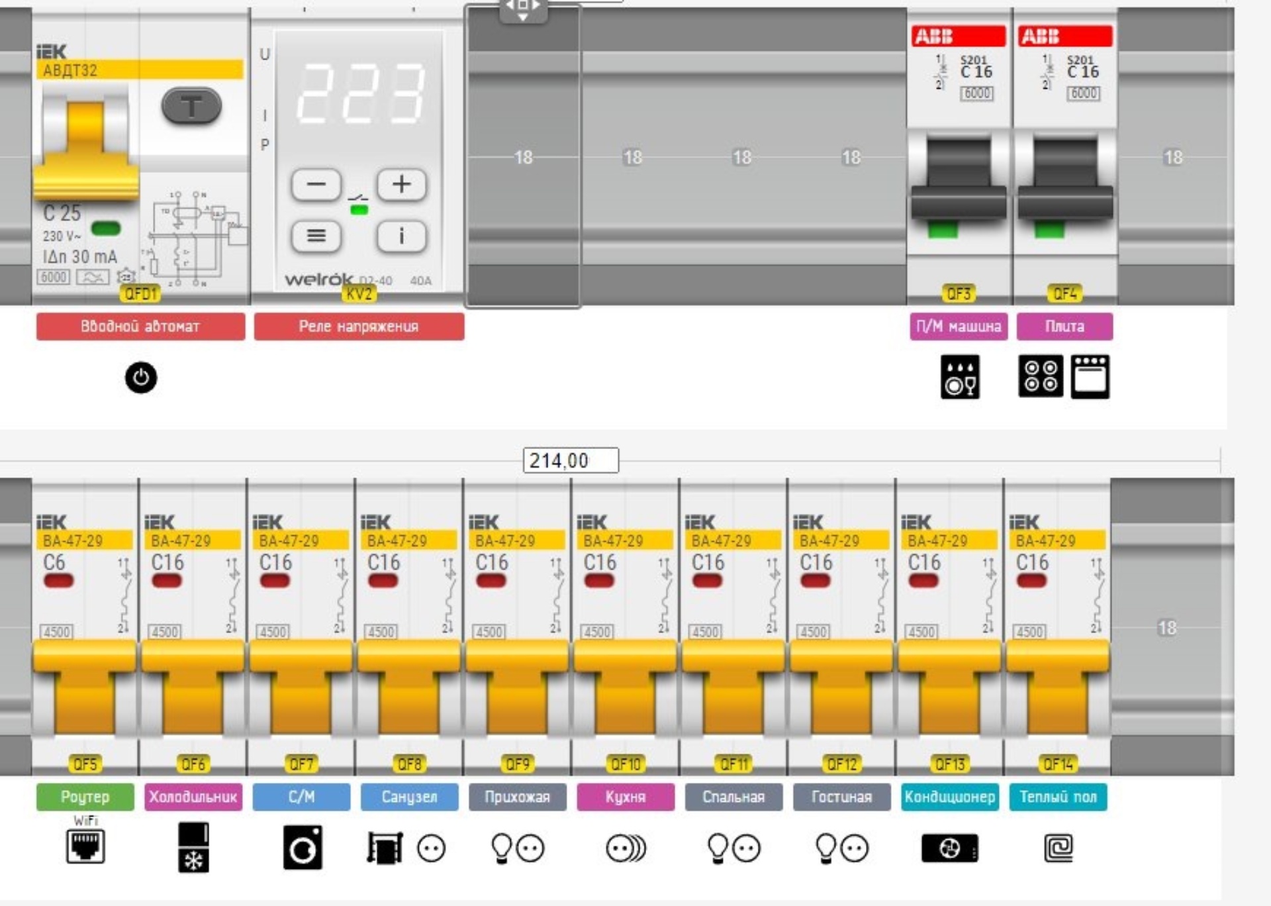Click the QF9 designation tag
This screenshot has width=1271, height=906.
coord(517,764)
